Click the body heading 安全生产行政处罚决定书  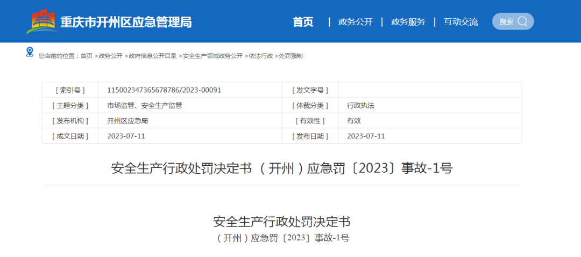click(281, 222)
